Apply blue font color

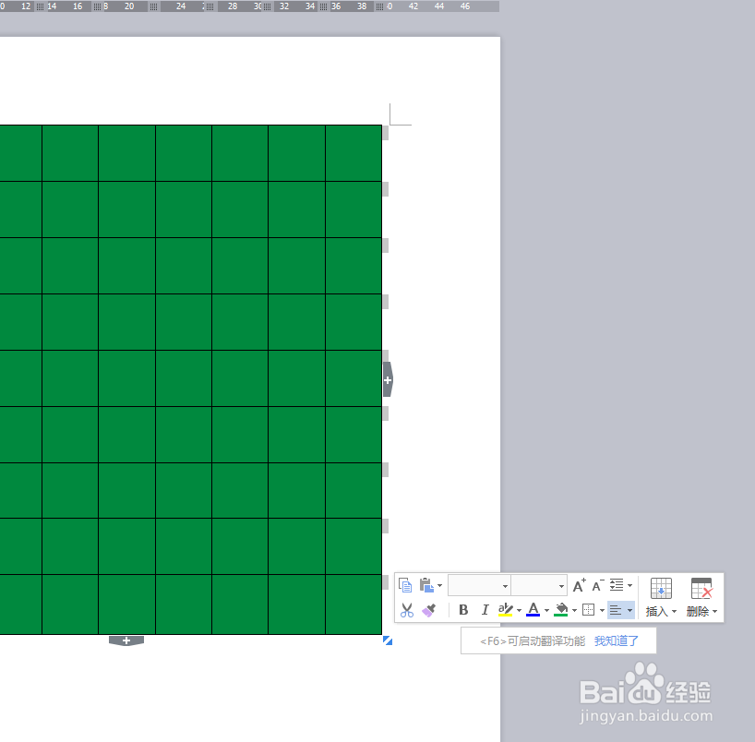pos(533,610)
